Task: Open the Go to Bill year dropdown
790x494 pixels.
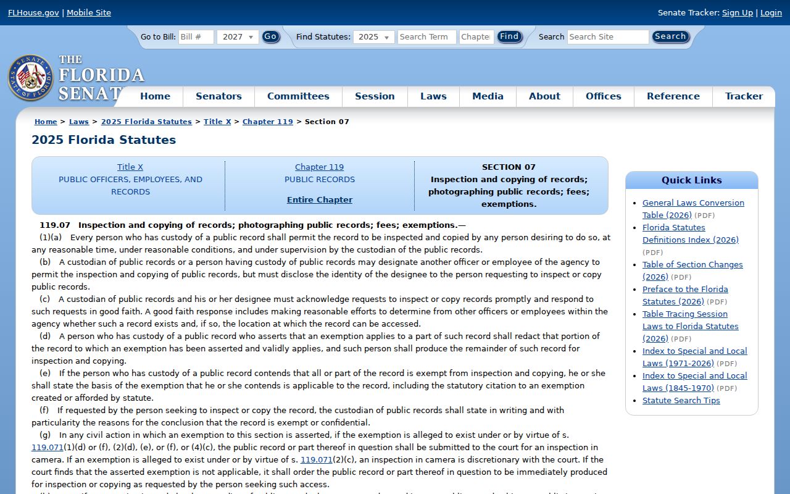Action: pyautogui.click(x=238, y=37)
